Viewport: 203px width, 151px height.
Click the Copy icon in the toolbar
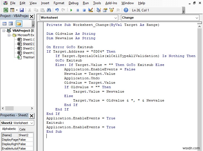click(36, 10)
